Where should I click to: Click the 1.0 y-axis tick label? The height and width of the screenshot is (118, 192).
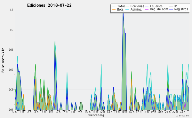pos(11,30)
